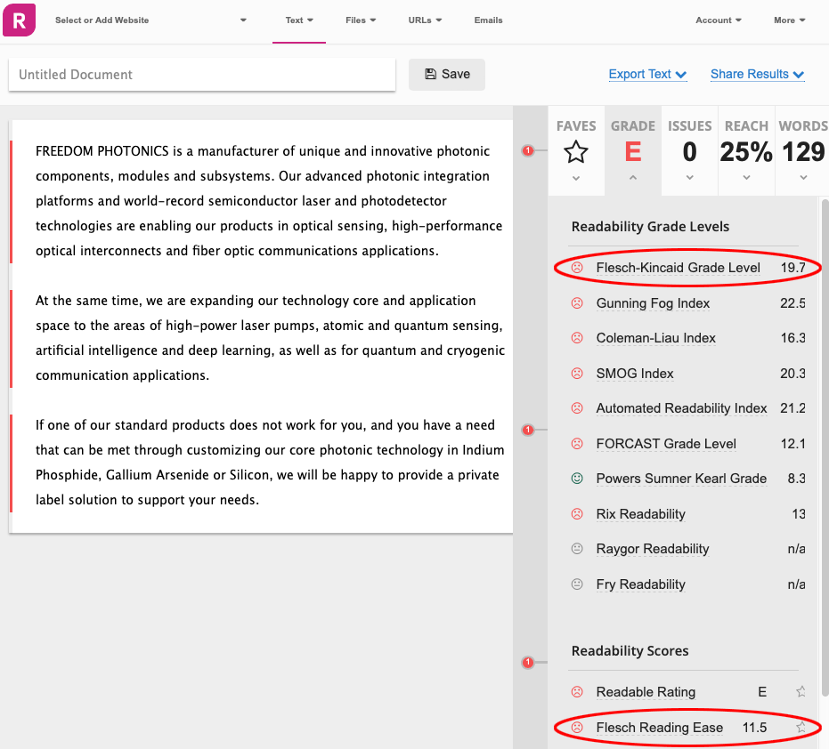Click the '21.2' Automated Readability value
Viewport: 829px width, 749px height.
[793, 408]
